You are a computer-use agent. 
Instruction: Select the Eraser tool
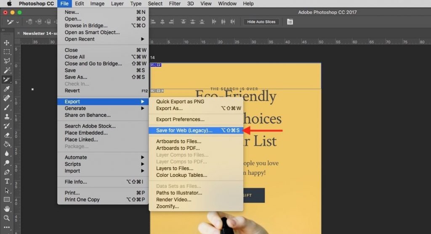pos(7,135)
